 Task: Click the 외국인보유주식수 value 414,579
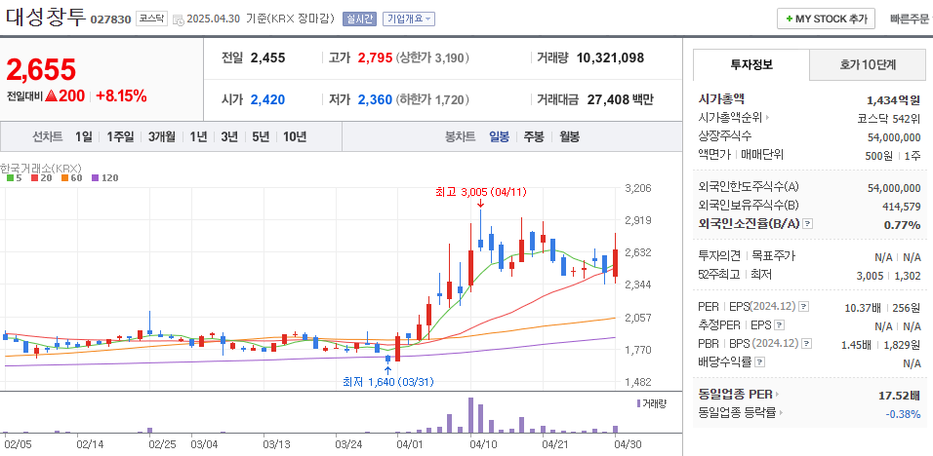tap(901, 206)
